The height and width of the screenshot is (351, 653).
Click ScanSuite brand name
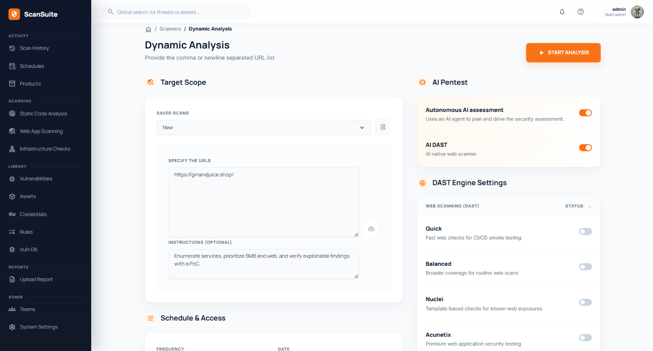pyautogui.click(x=41, y=14)
